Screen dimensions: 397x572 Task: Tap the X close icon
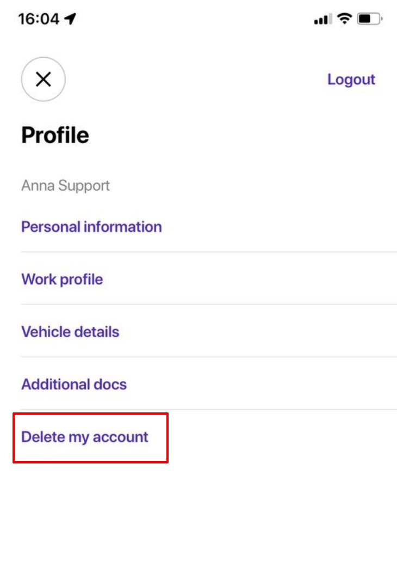tap(44, 80)
